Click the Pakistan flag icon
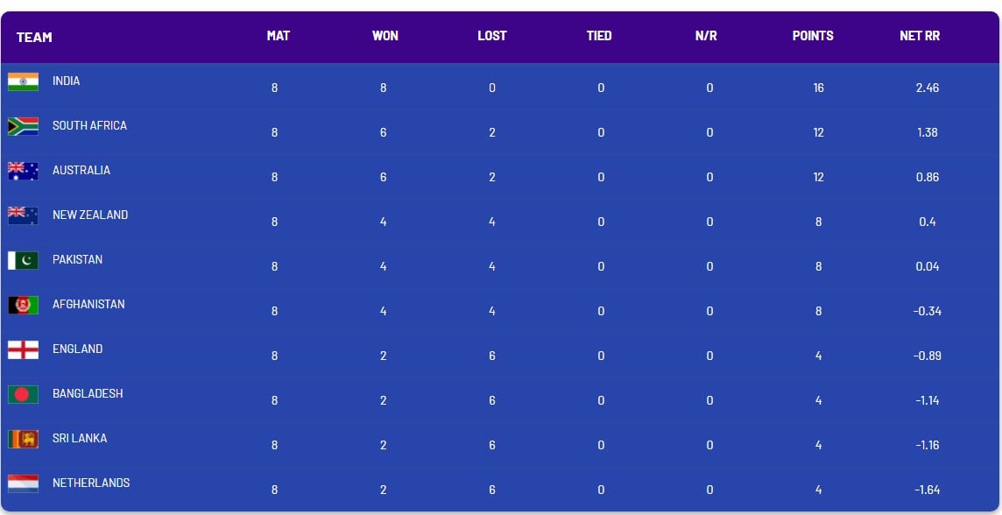 (23, 261)
